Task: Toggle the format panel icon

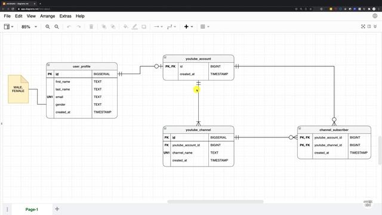Action: point(369,26)
